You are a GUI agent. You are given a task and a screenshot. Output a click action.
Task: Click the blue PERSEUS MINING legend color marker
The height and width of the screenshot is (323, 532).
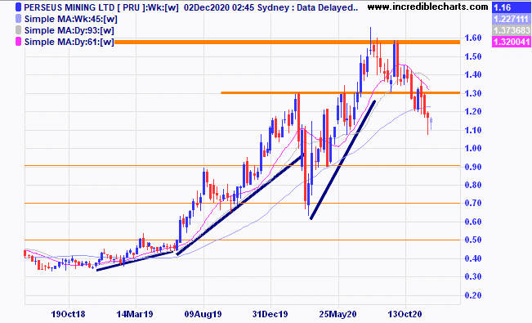pos(19,7)
